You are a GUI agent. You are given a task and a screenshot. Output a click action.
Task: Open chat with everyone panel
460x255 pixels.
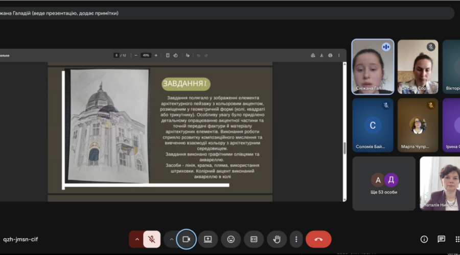(441, 239)
